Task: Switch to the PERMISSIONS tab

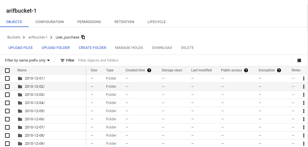Action: point(89,22)
